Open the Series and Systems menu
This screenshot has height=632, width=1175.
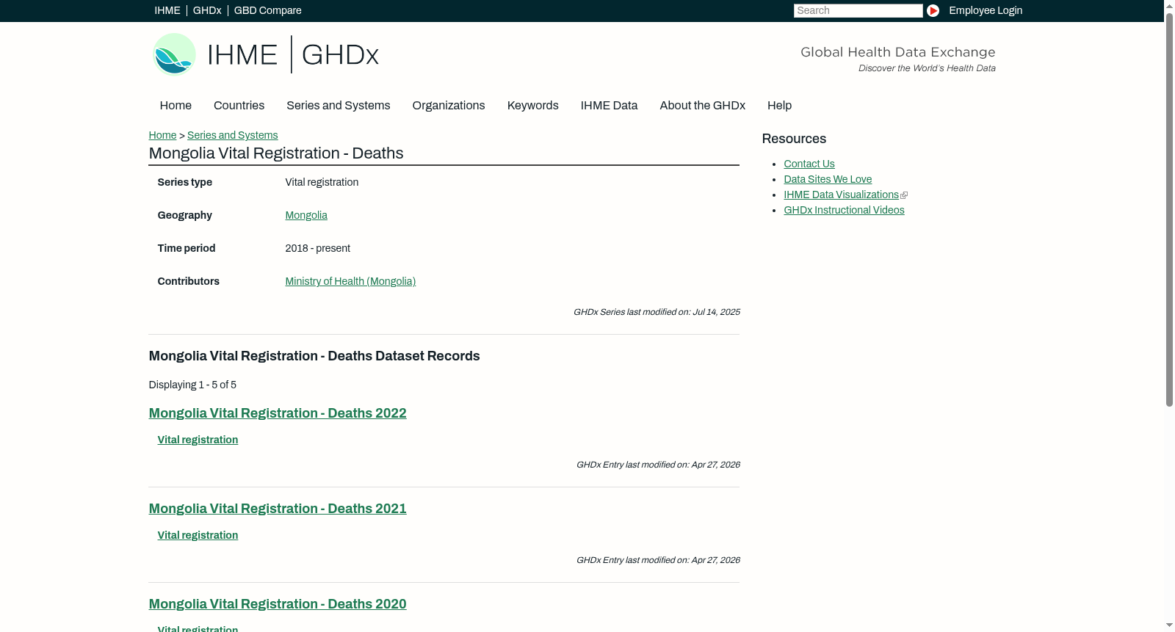[x=339, y=106]
